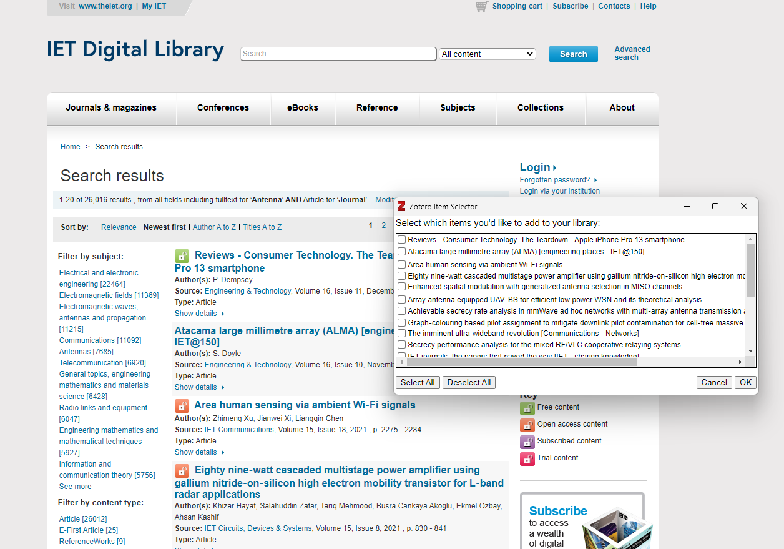Click Login via your institution link
The width and height of the screenshot is (784, 549).
pos(560,191)
